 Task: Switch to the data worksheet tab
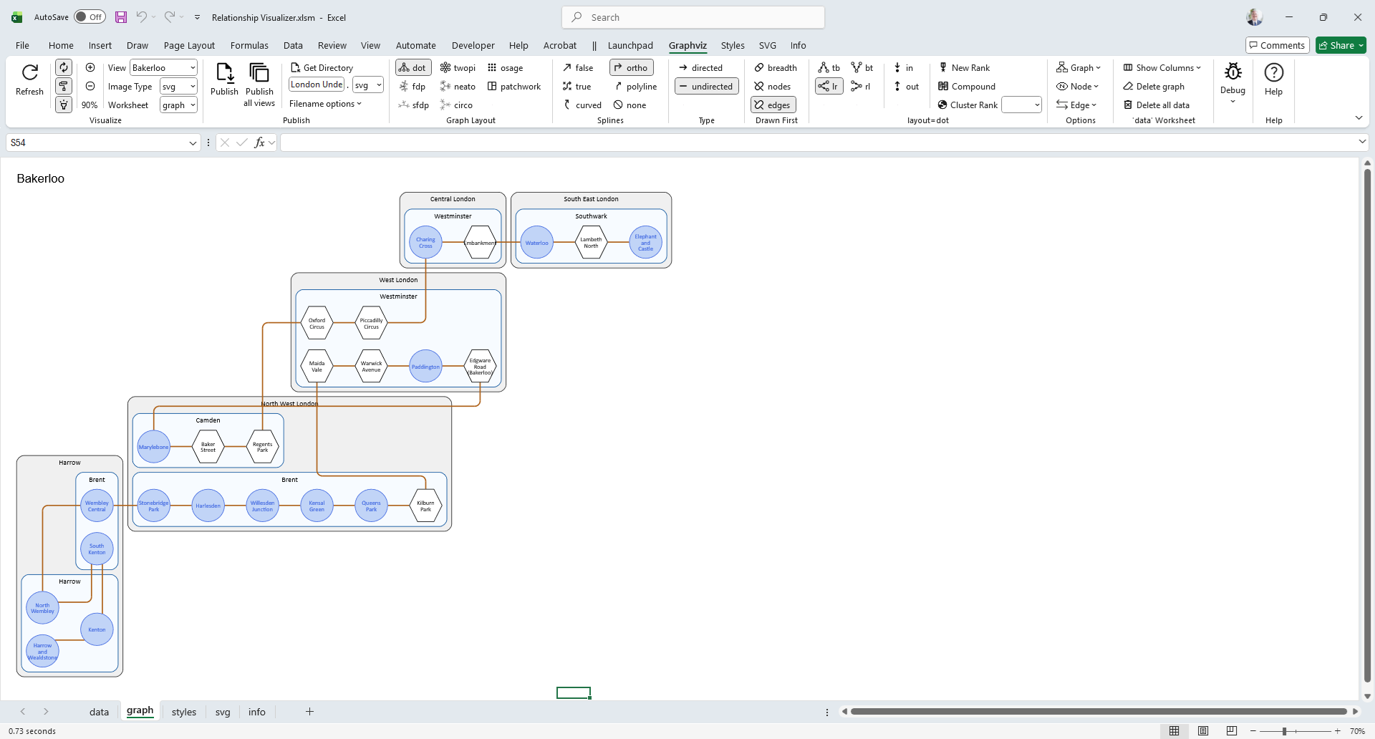coord(99,712)
